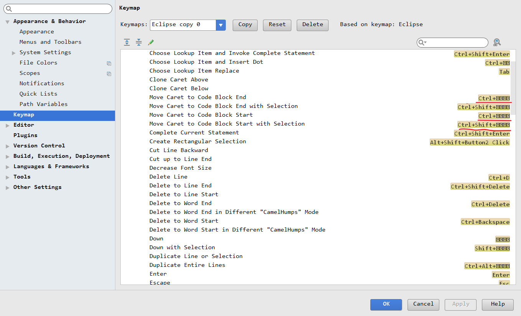
Task: Click the Find Actions by Shortcut icon
Action: point(497,42)
